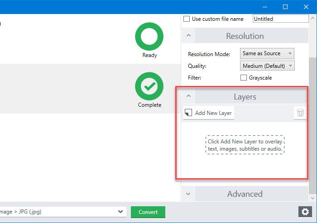Screen dimensions: 317x223
Task: Minimize the application window
Action: (x=265, y=7)
